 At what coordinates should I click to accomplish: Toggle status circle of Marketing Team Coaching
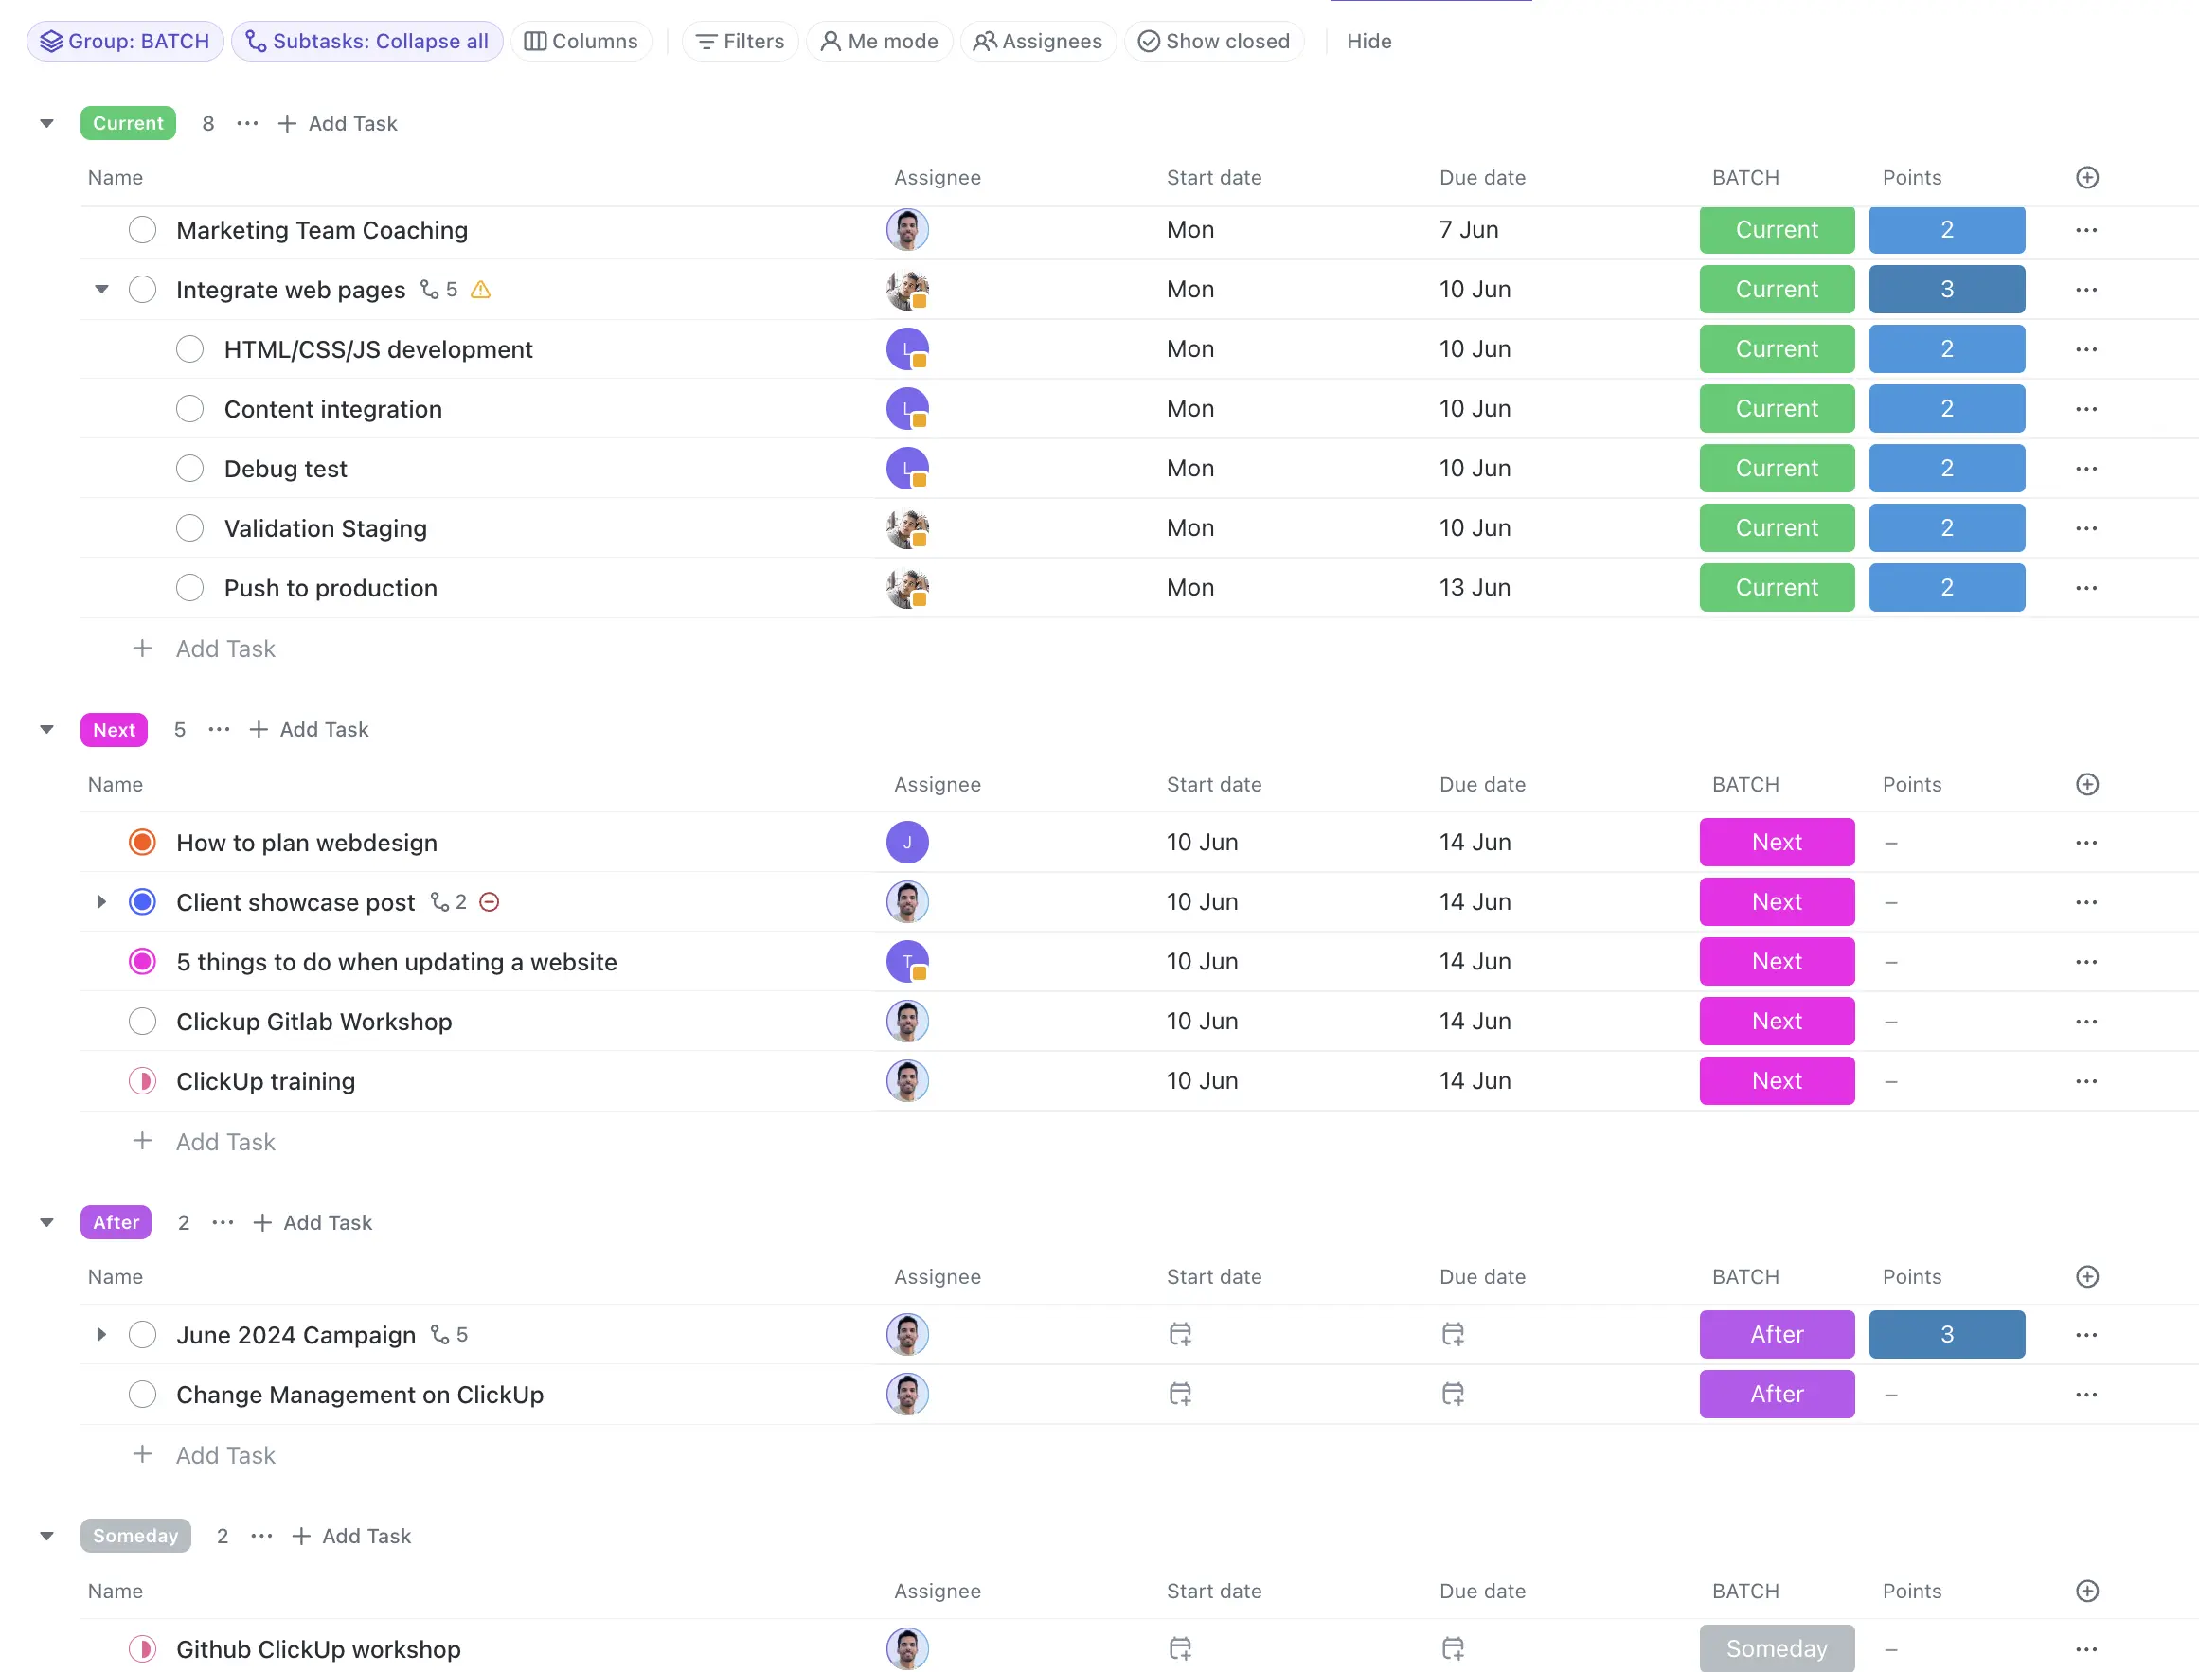(x=142, y=230)
